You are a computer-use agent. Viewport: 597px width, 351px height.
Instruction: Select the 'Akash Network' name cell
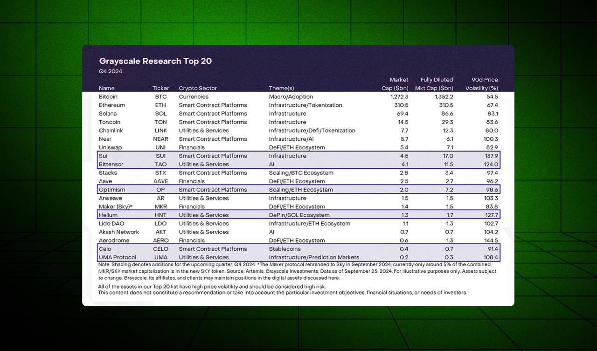[119, 232]
